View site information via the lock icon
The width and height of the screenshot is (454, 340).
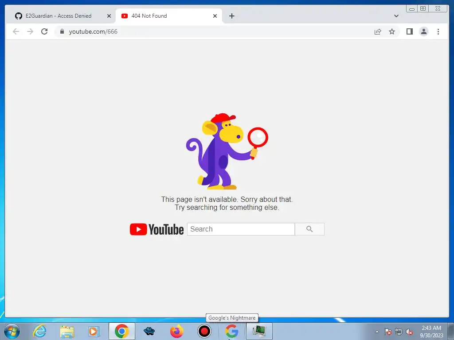(62, 31)
